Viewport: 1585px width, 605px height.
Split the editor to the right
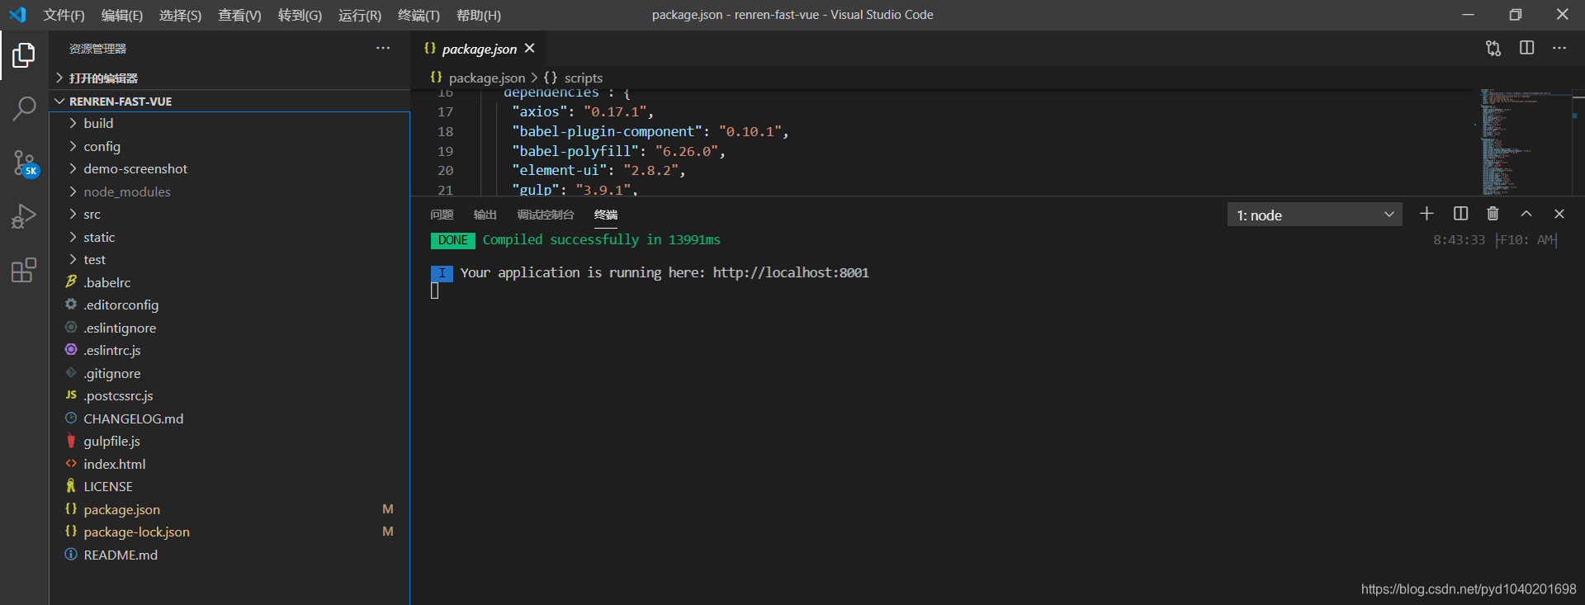[x=1526, y=48]
